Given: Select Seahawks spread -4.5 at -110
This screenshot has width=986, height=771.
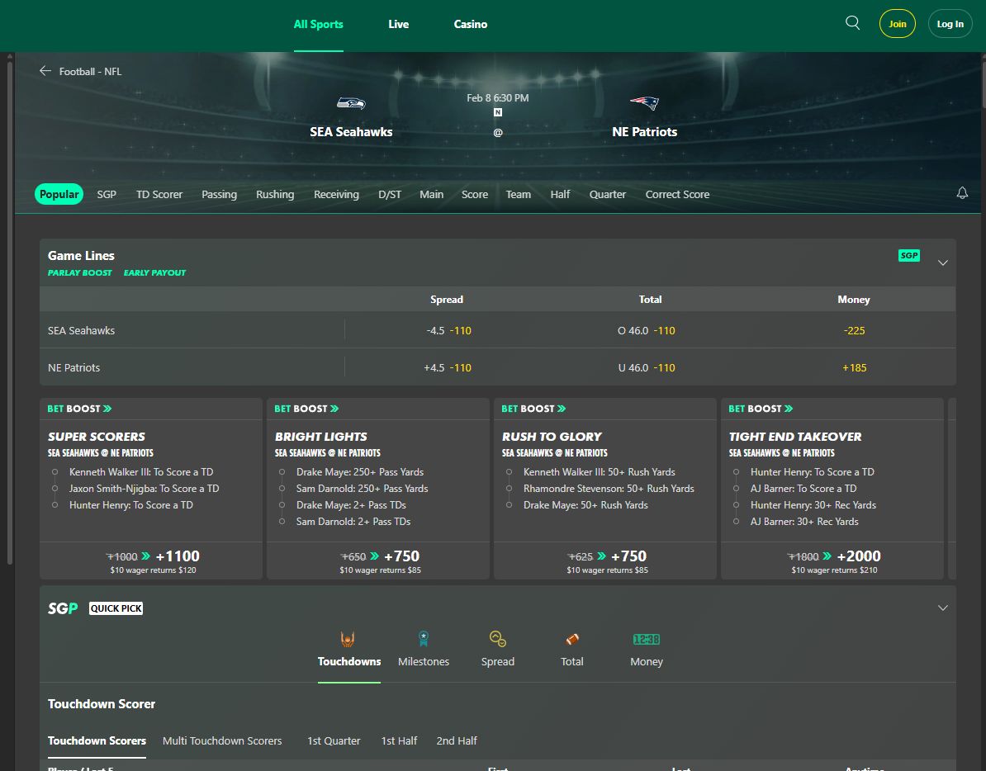Looking at the screenshot, I should (448, 330).
